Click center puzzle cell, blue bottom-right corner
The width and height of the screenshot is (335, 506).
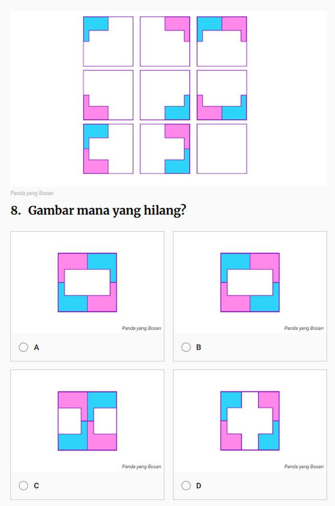click(x=165, y=95)
